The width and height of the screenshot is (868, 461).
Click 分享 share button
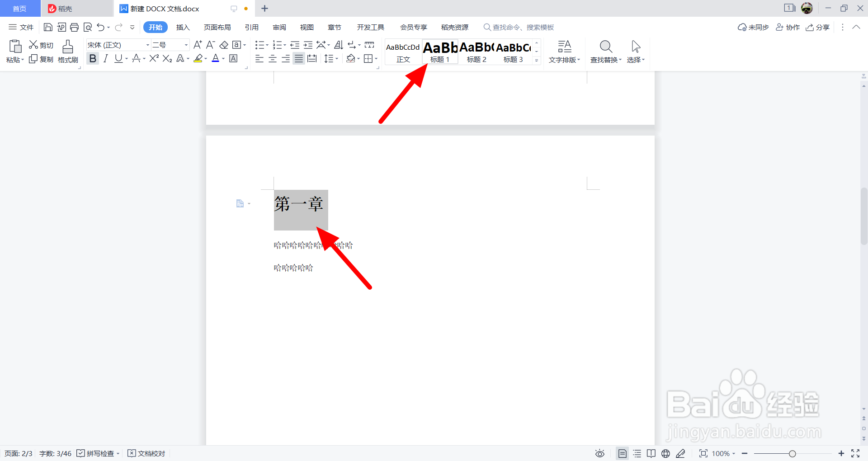click(817, 27)
